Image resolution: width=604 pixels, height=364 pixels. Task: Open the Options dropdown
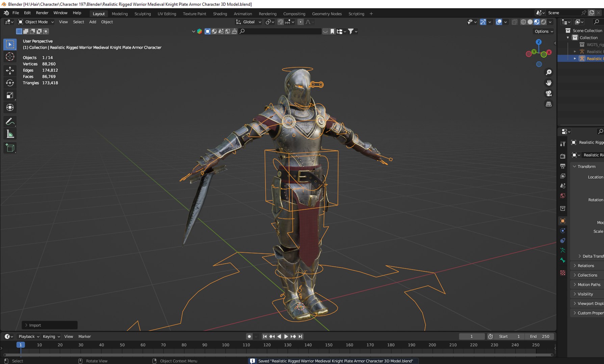pos(544,31)
